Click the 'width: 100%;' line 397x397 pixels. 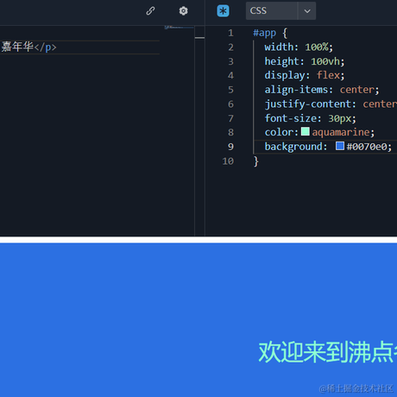(x=299, y=47)
